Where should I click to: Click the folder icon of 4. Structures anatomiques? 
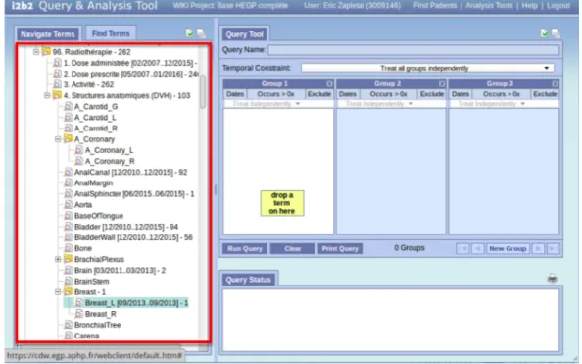pyautogui.click(x=57, y=95)
